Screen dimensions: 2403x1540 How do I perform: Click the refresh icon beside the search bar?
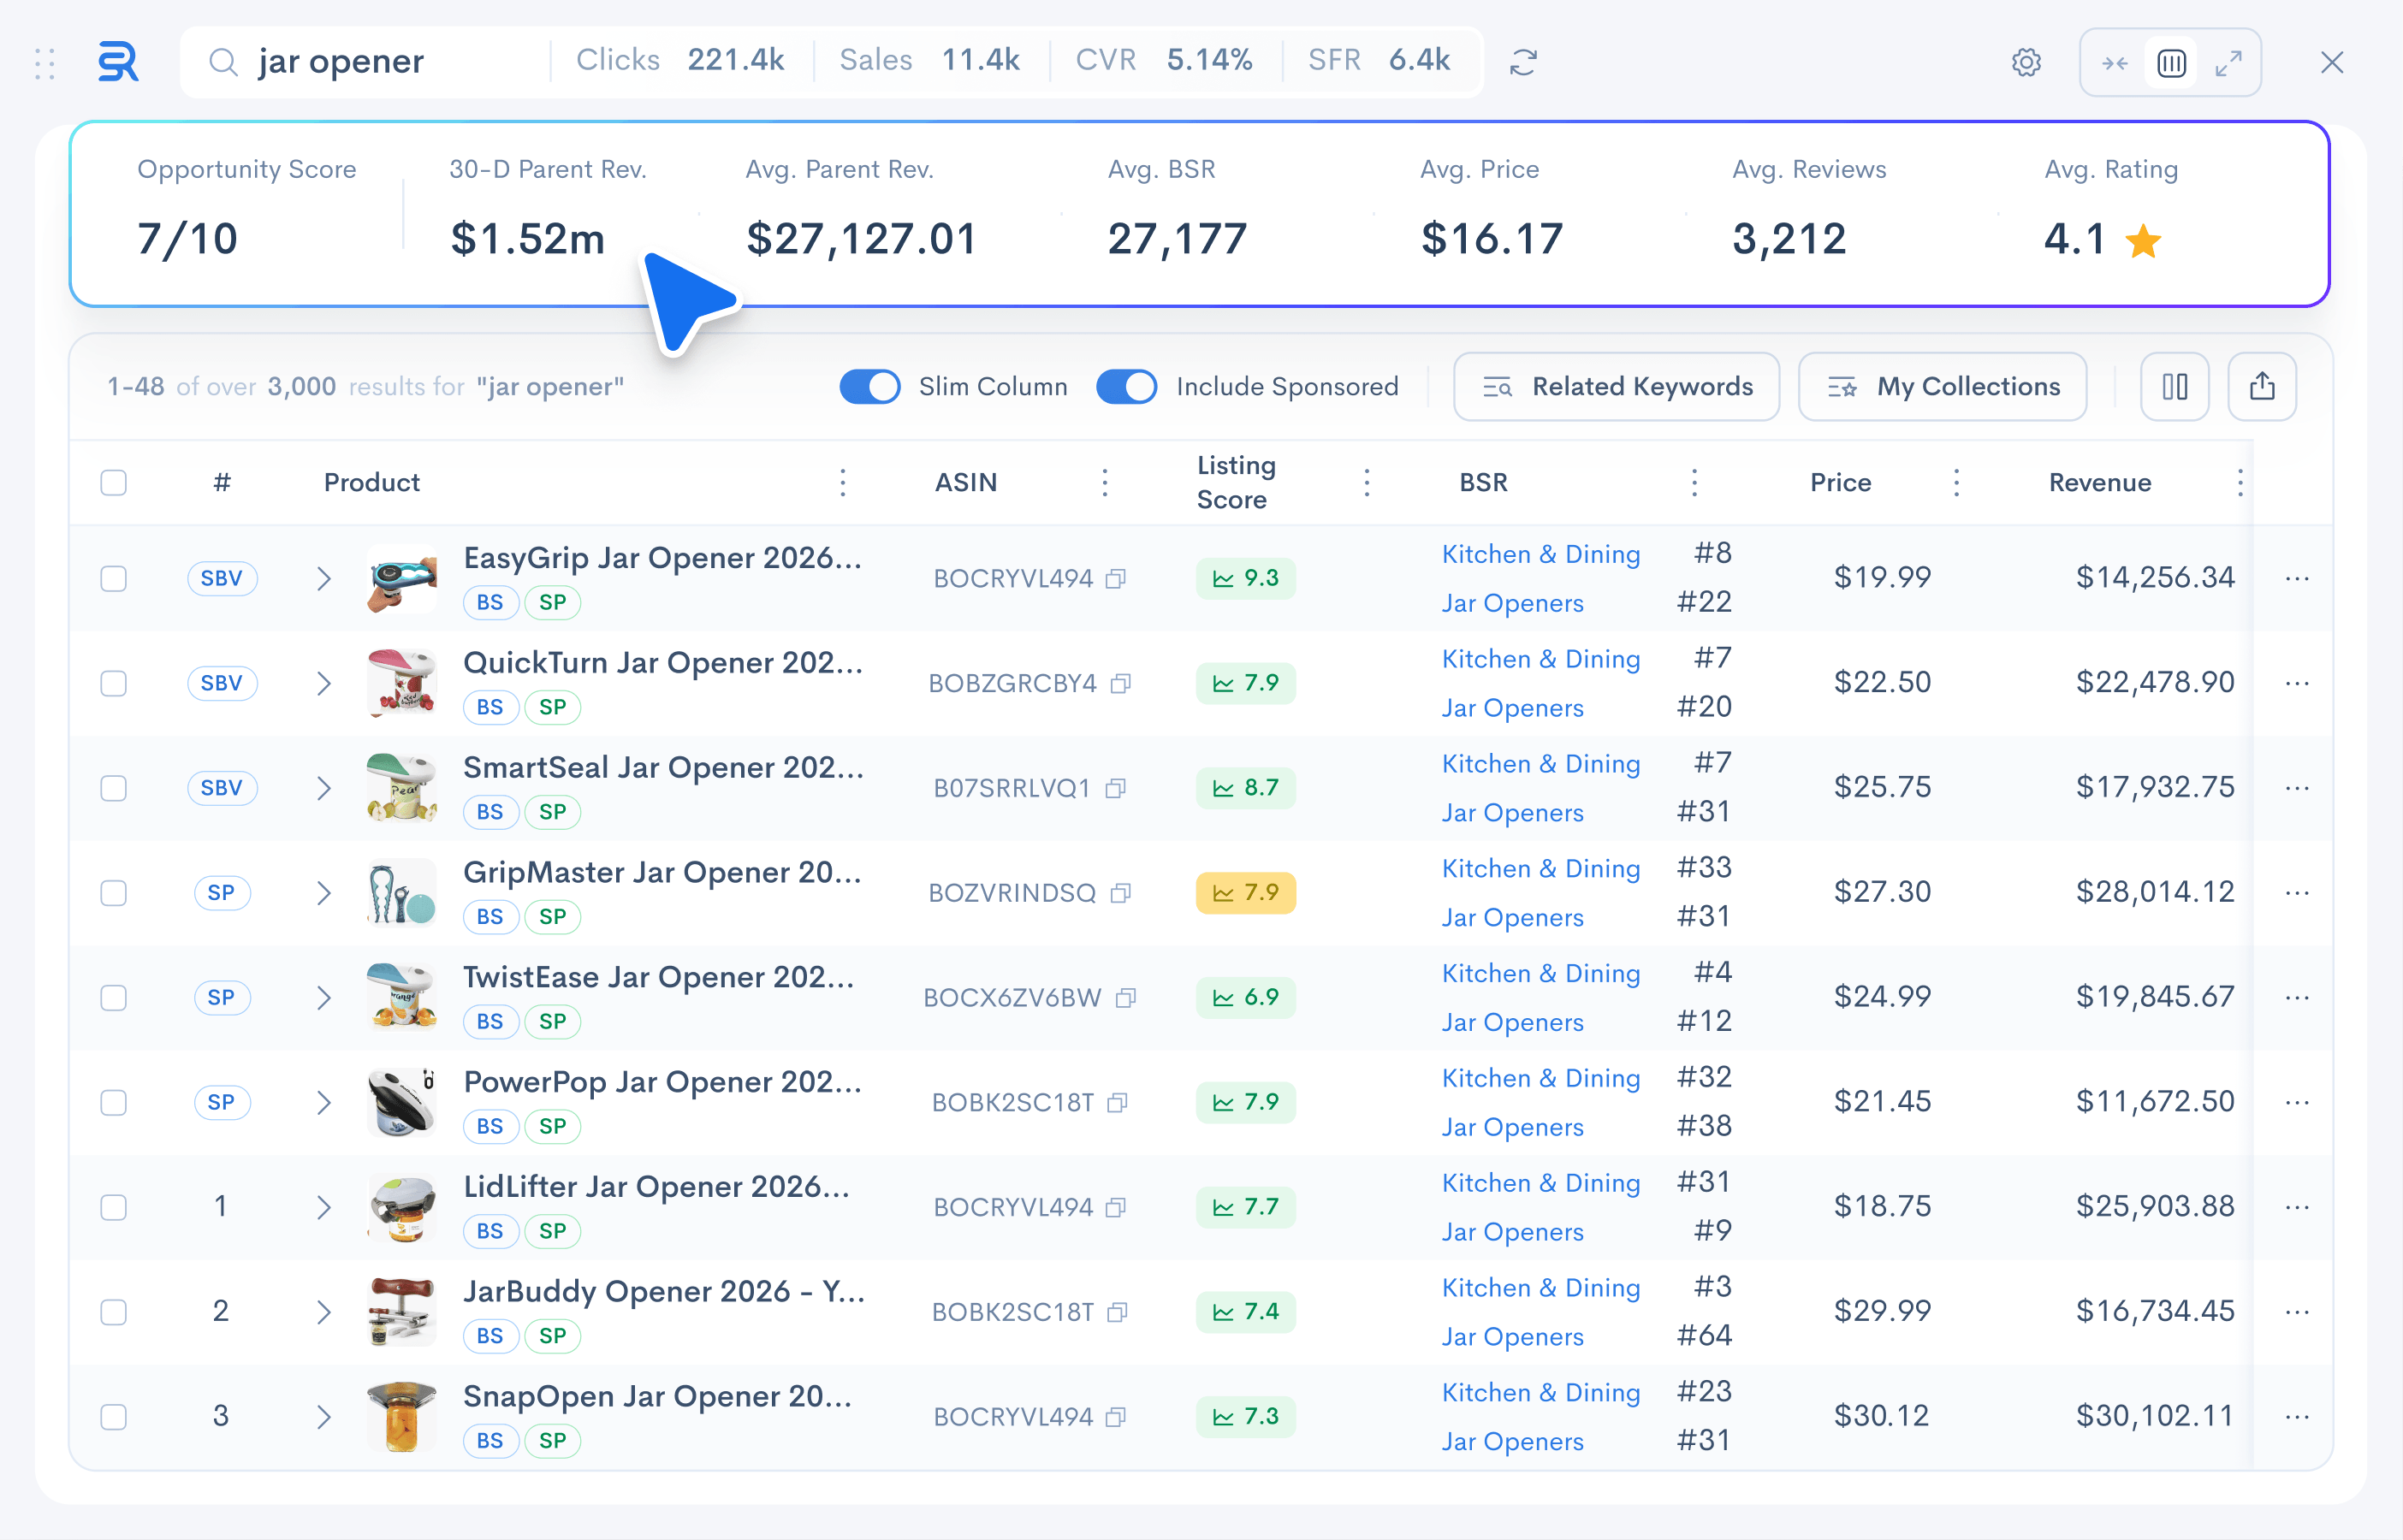(x=1522, y=62)
